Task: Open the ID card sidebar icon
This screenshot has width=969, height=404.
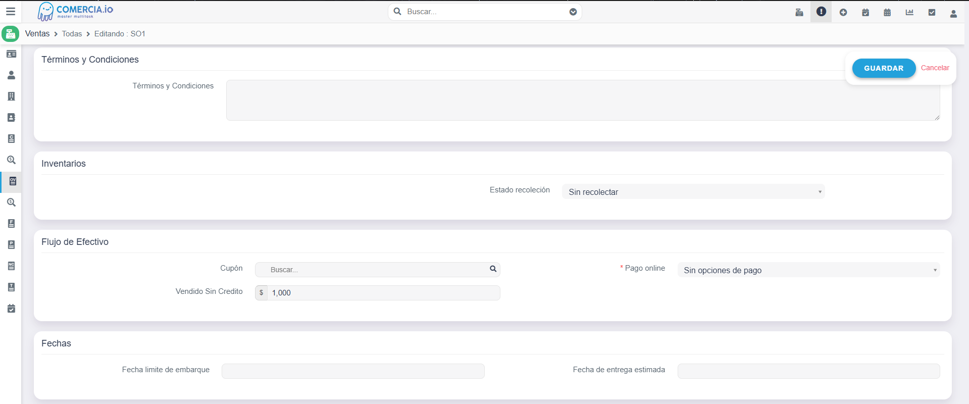Action: pyautogui.click(x=11, y=54)
